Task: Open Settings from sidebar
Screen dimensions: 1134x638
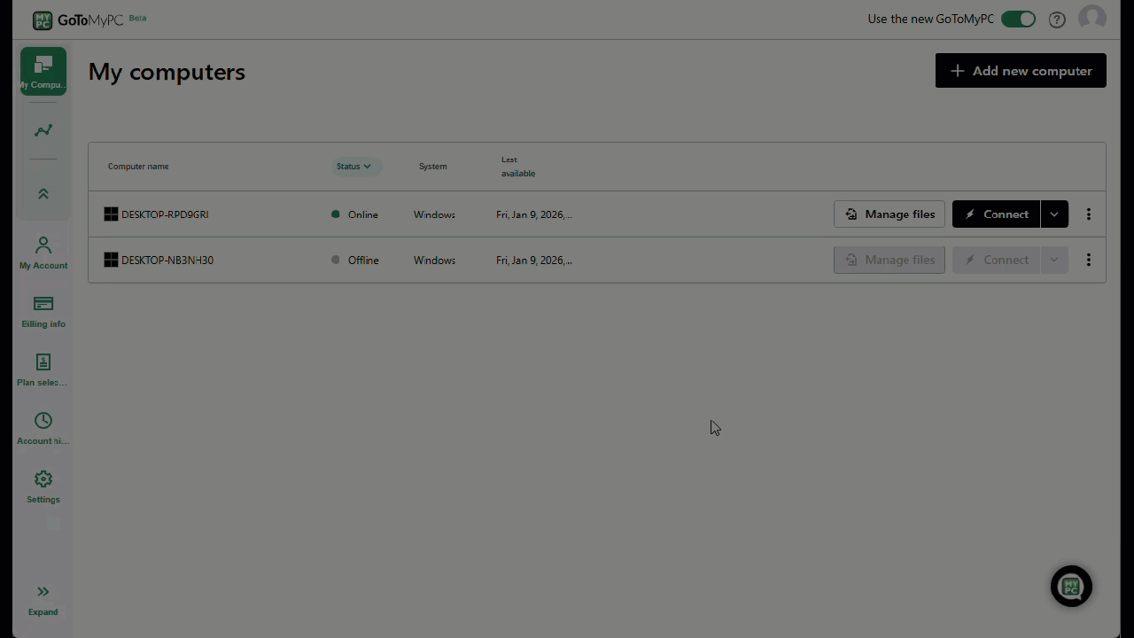Action: tap(43, 486)
